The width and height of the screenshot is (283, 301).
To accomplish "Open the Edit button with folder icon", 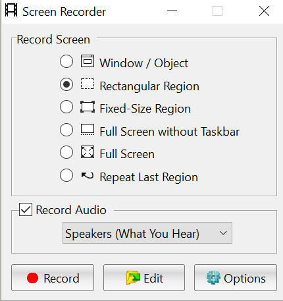I will tap(144, 278).
